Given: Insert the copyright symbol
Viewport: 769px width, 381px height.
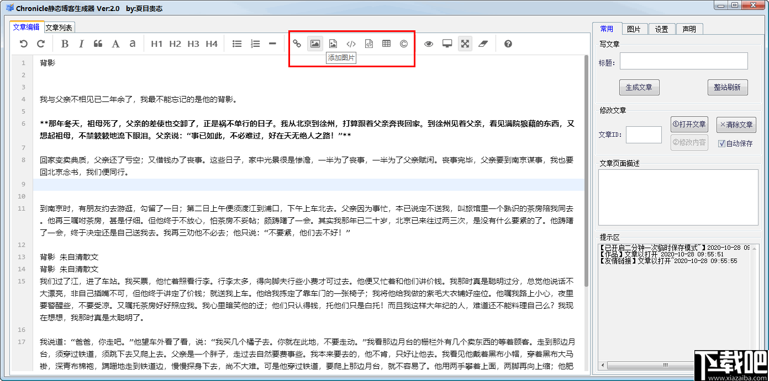Looking at the screenshot, I should pos(404,44).
